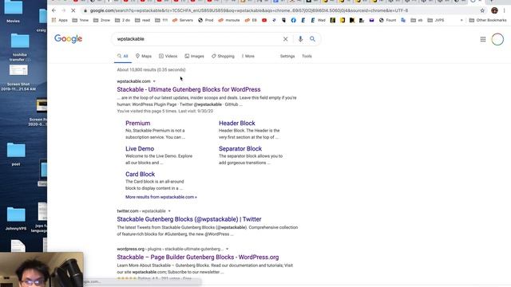Open the Header Block sitelink

tap(237, 124)
